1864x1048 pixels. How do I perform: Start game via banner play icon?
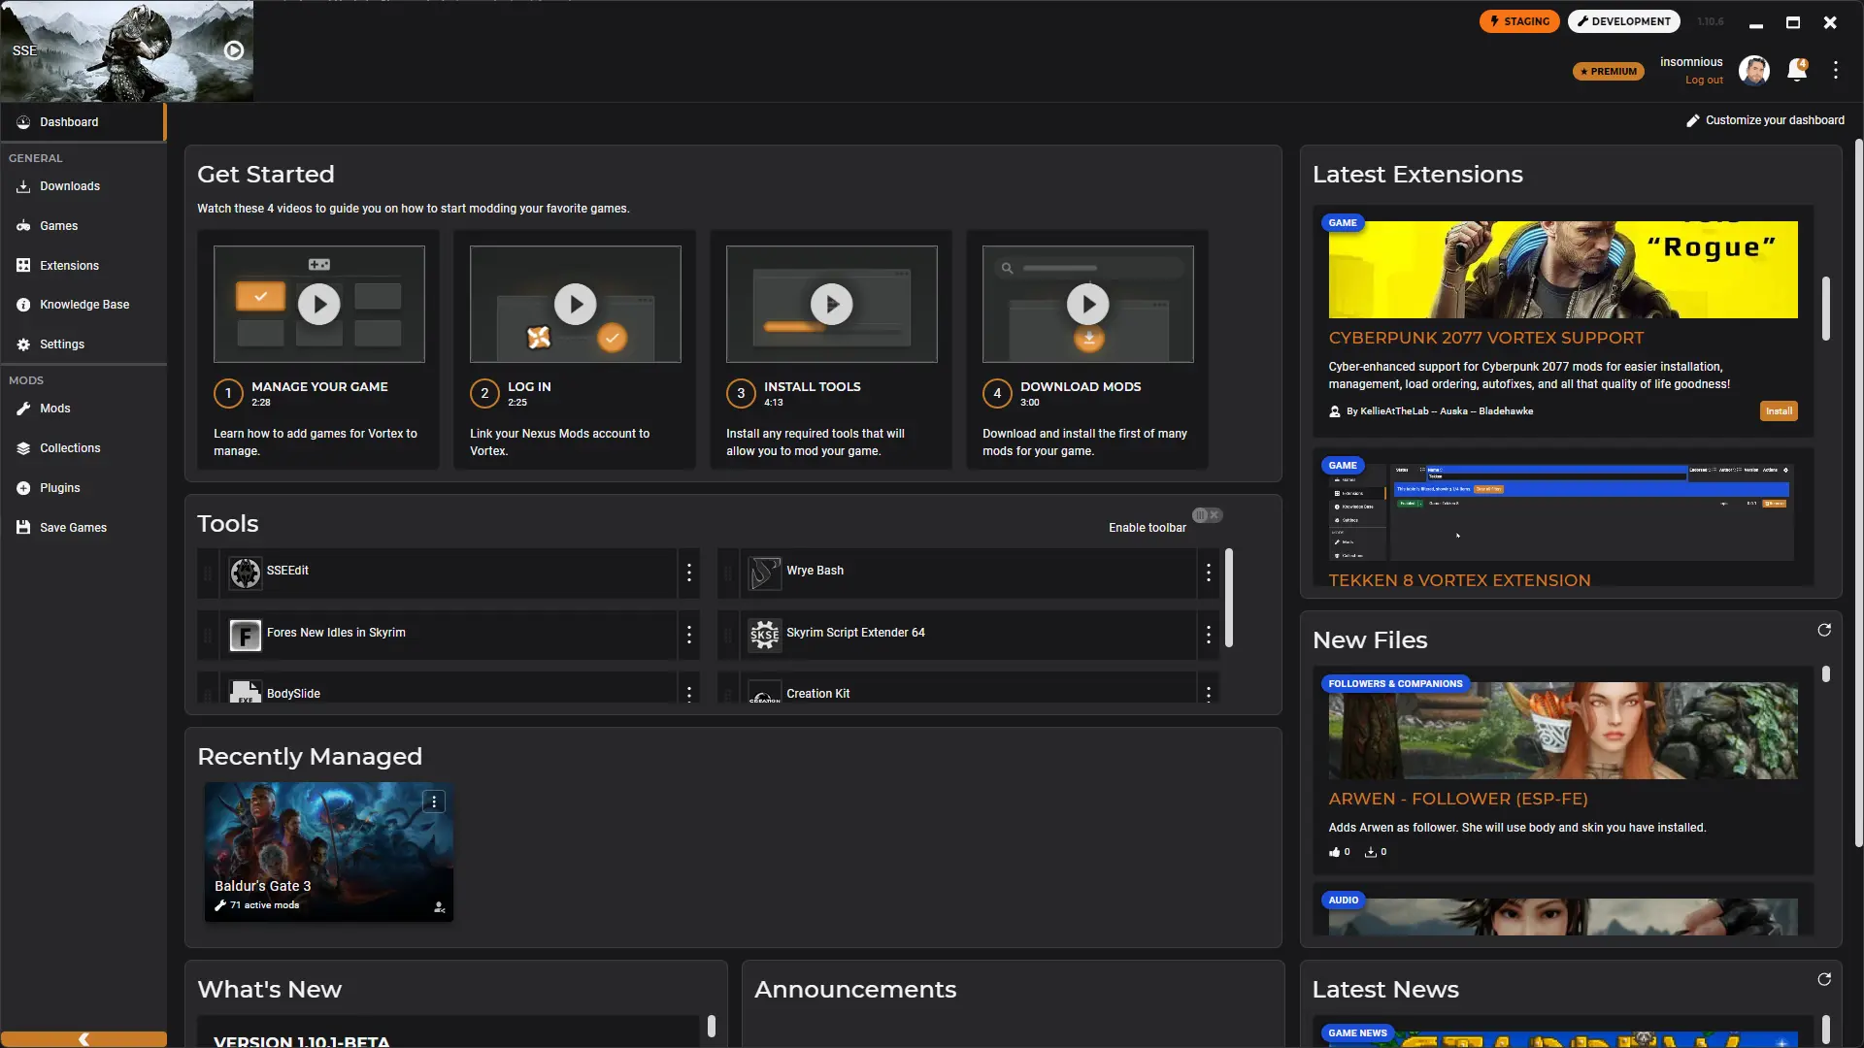pyautogui.click(x=234, y=50)
